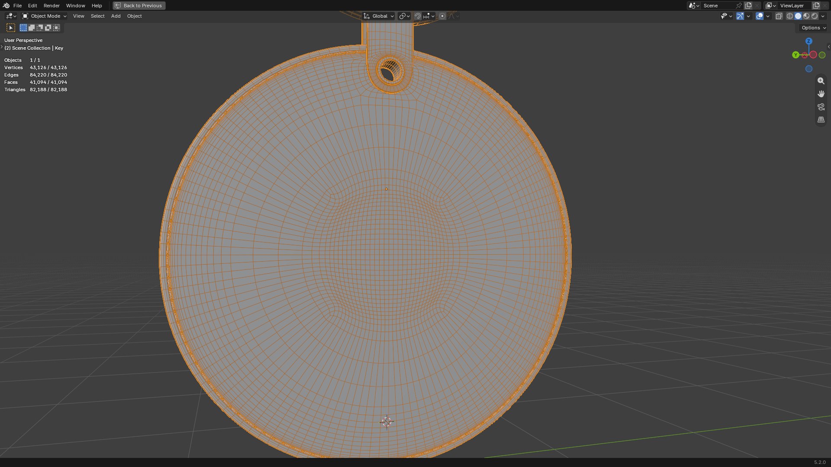Open the viewport Object menu
831x467 pixels.
pos(134,16)
